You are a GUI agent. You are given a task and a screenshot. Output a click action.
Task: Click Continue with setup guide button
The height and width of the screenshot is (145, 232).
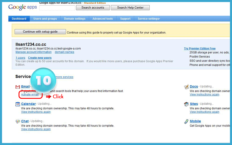pyautogui.click(x=40, y=32)
